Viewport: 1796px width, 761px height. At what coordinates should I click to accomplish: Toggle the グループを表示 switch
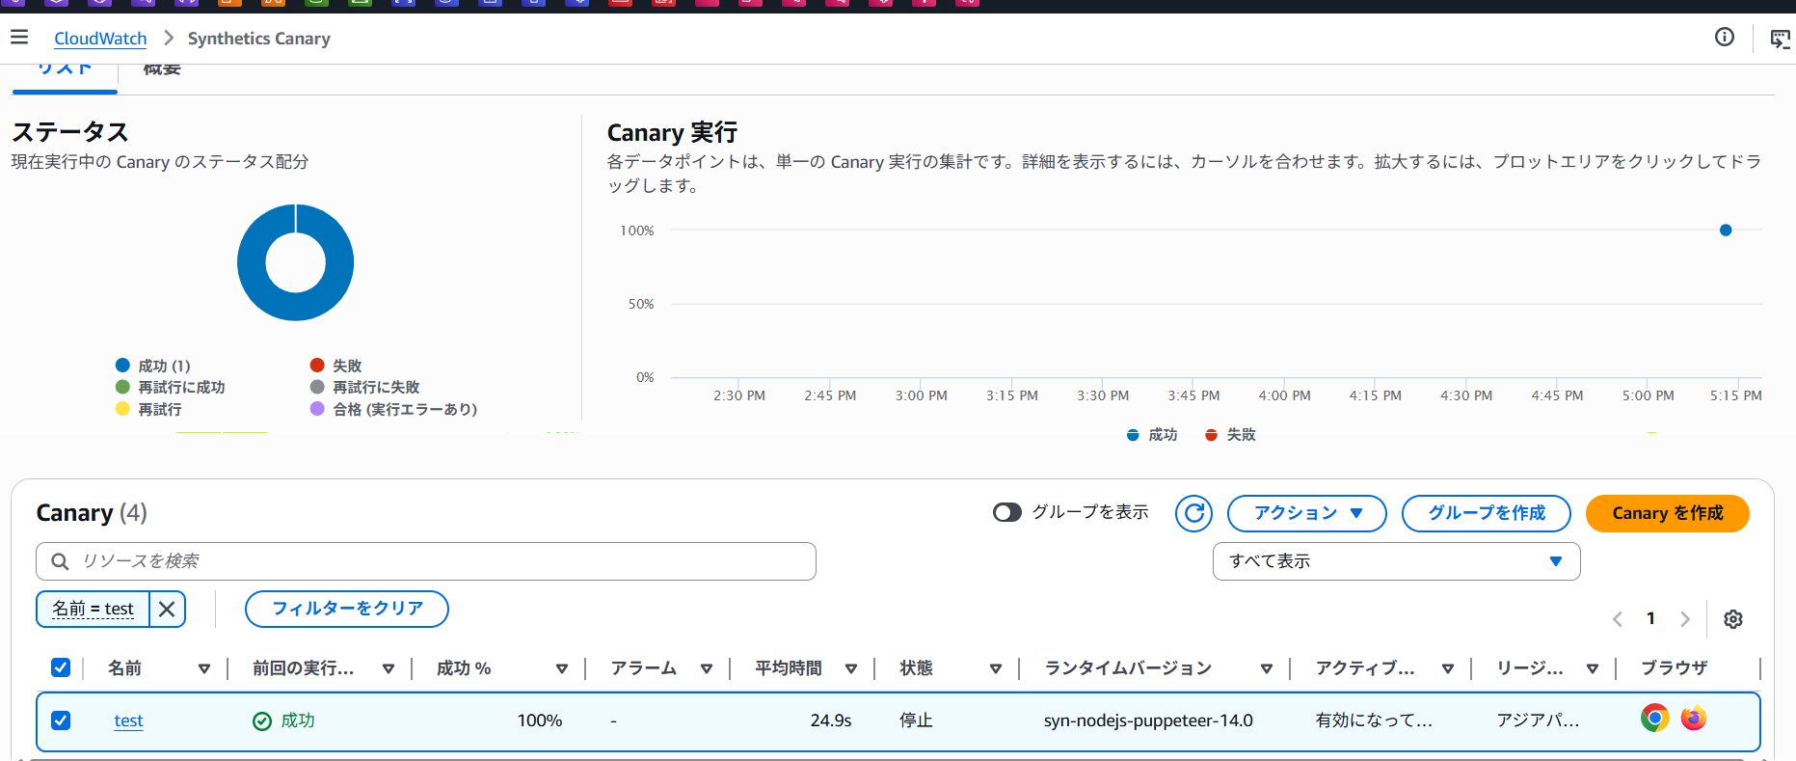(1006, 512)
